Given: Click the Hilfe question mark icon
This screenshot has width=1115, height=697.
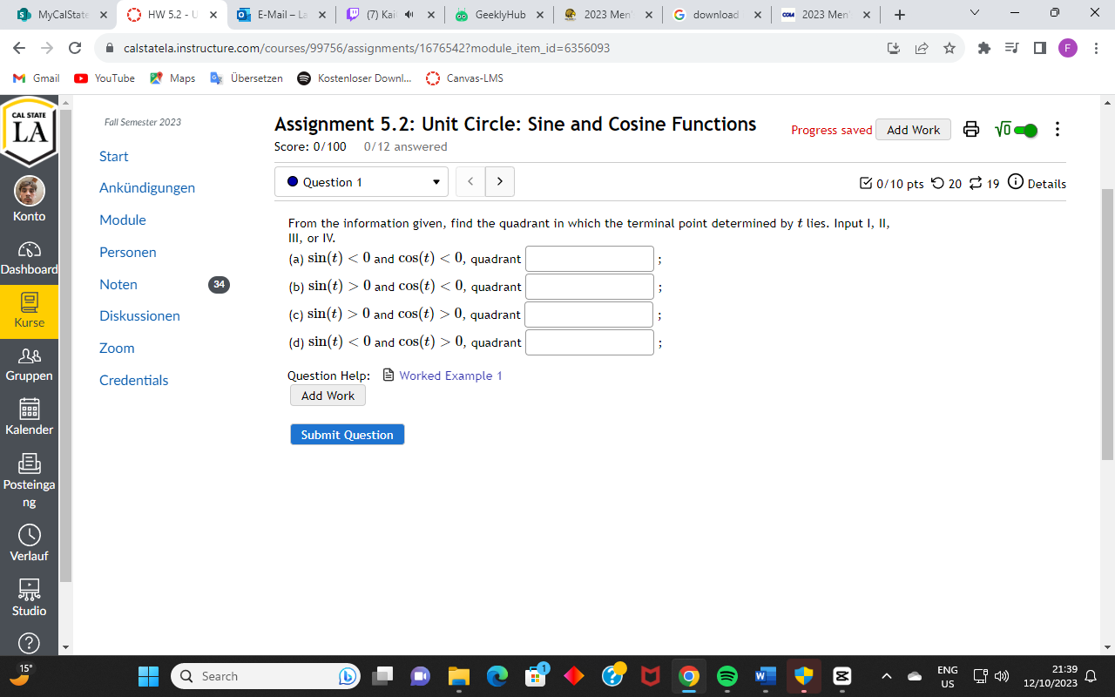Looking at the screenshot, I should [x=29, y=643].
